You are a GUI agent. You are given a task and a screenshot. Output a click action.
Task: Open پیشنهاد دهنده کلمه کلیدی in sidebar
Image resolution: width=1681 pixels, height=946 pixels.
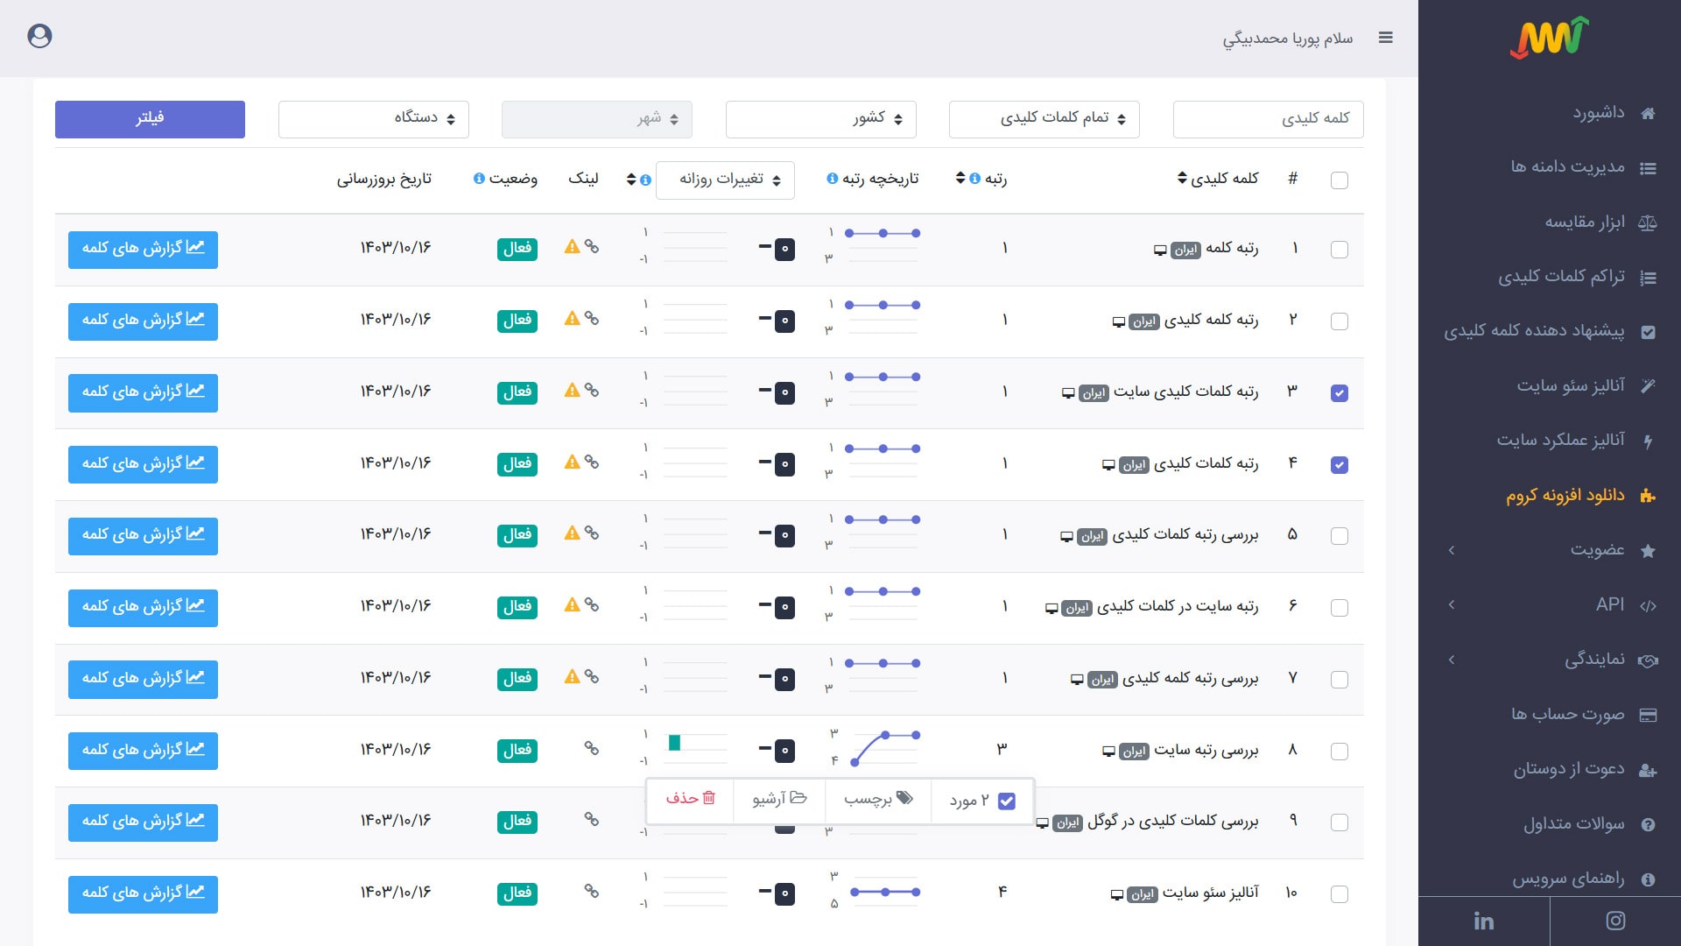click(1550, 331)
